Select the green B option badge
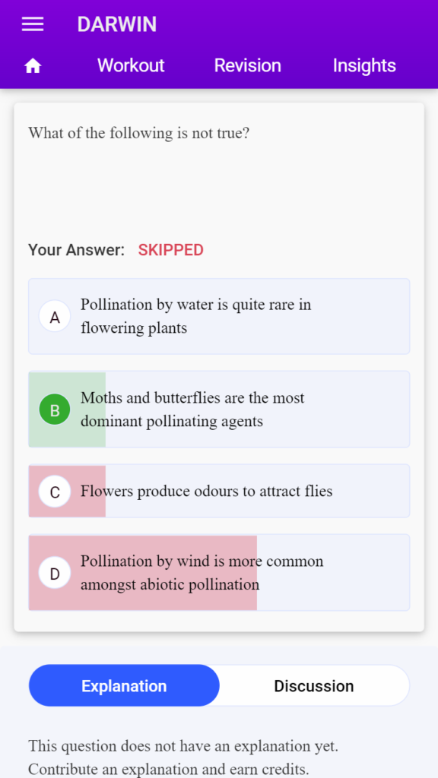Viewport: 438px width, 778px height. 55,410
